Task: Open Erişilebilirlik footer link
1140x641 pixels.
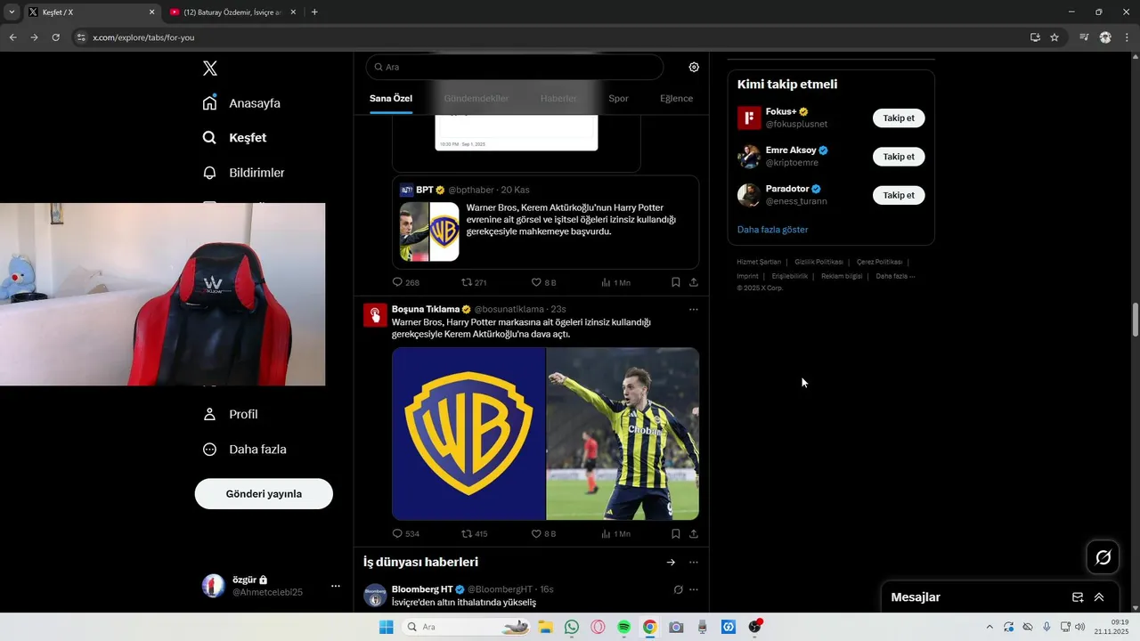Action: [x=789, y=277]
